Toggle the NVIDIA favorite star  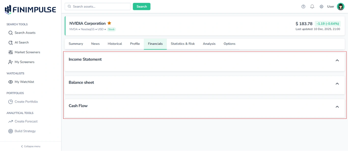click(x=109, y=23)
